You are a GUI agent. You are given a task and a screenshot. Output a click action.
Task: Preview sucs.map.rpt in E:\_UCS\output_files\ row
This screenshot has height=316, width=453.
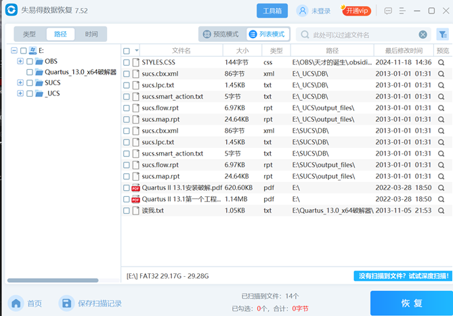tap(441, 120)
